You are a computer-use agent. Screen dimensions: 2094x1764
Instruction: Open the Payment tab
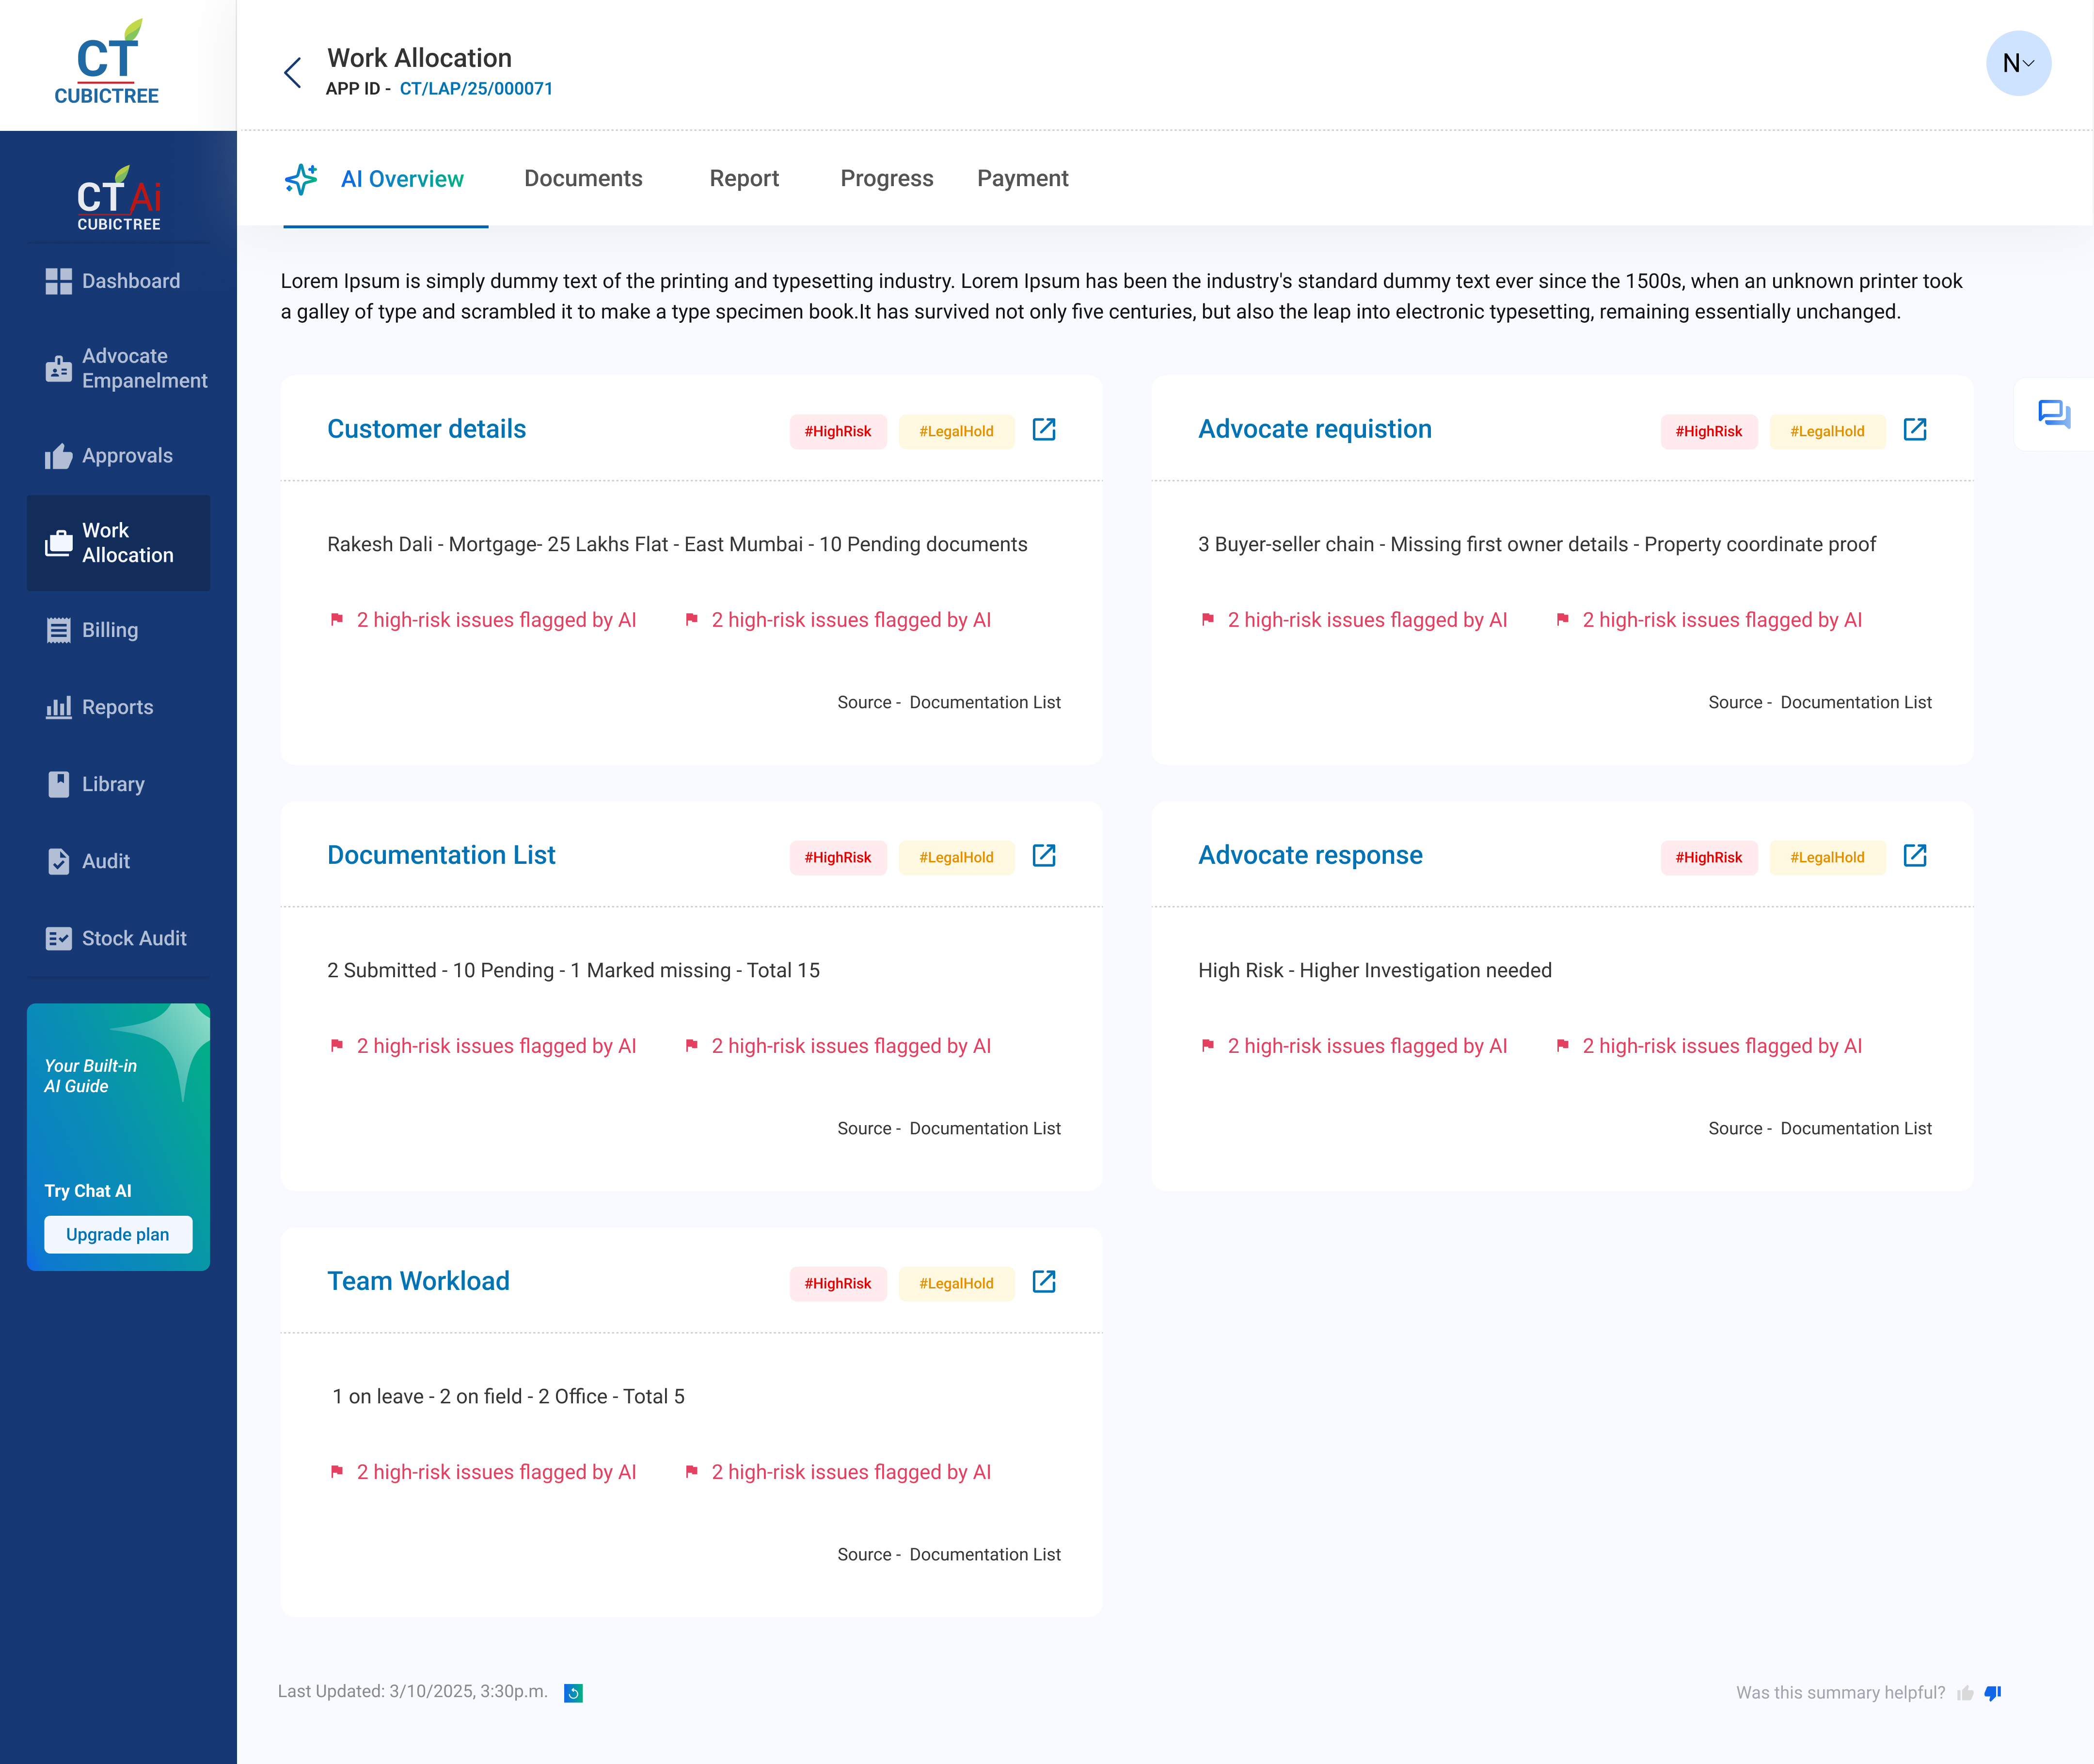[1022, 178]
